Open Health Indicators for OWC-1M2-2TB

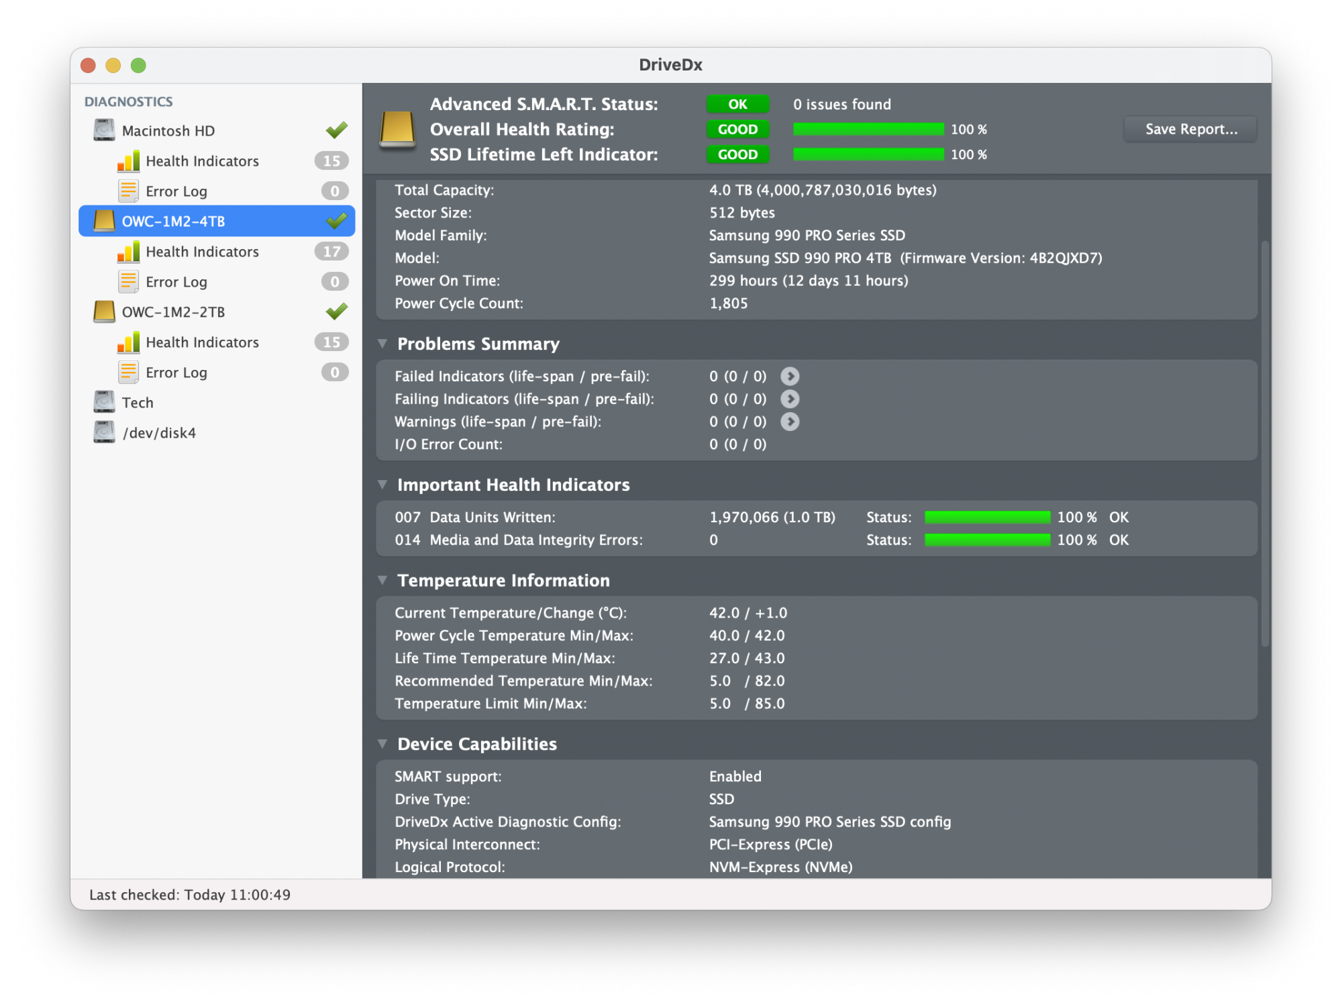click(x=217, y=342)
